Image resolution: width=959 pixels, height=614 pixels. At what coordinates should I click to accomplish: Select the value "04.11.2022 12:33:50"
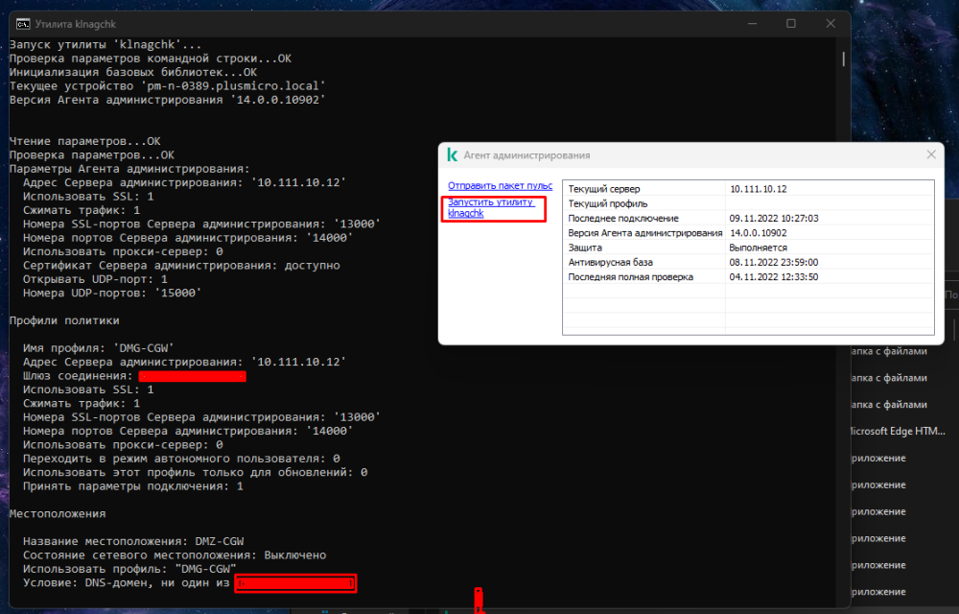click(x=774, y=277)
